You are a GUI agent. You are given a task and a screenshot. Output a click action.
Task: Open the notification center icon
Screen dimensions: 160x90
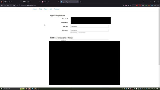click(157, 89)
